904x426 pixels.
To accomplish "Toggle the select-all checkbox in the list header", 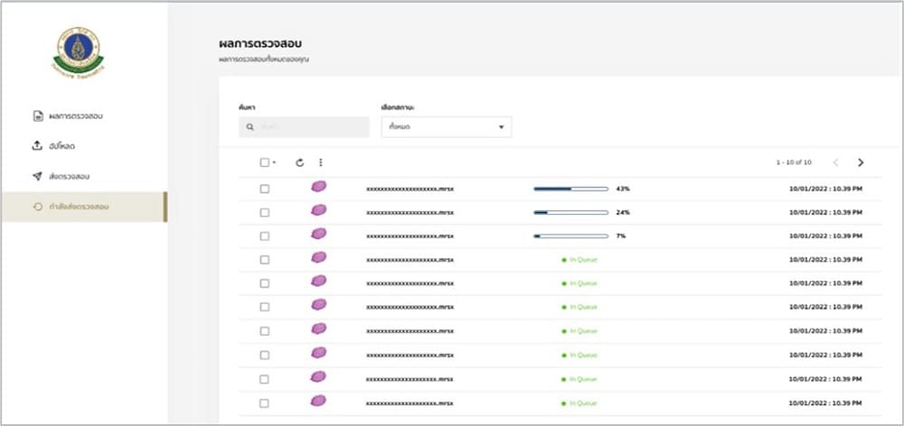I will [264, 162].
